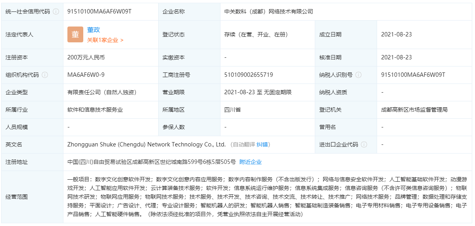Screen dimensions: 475x226
Task: Click taxpayer ID value 91510100MA6AF6W09T
Action: (x=413, y=75)
